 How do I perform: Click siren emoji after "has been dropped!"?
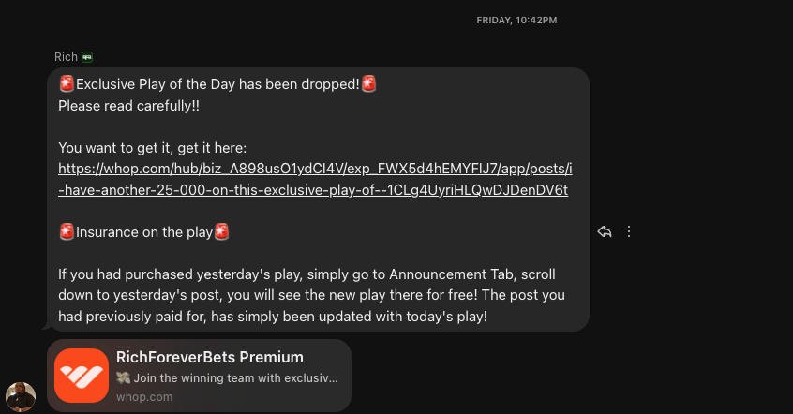pyautogui.click(x=369, y=84)
